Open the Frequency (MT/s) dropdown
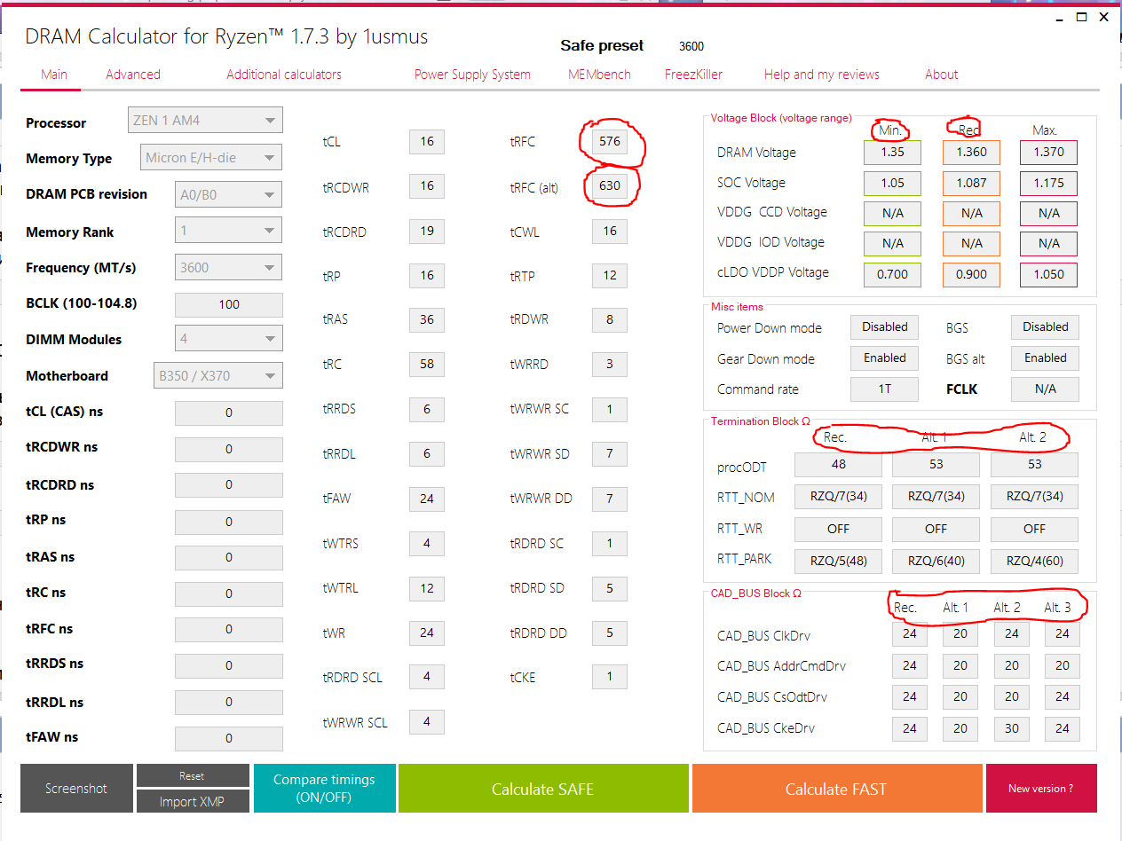 228,267
